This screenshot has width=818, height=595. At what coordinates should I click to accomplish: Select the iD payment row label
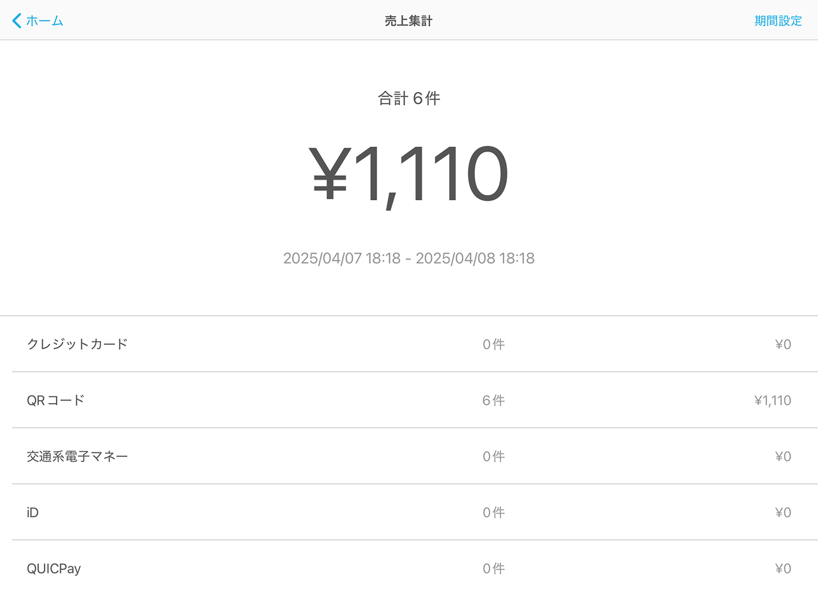pos(33,513)
